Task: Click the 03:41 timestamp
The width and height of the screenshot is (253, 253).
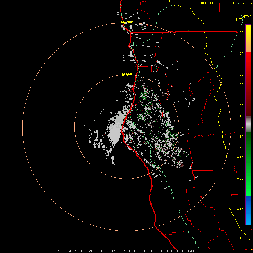Action: pyautogui.click(x=188, y=251)
